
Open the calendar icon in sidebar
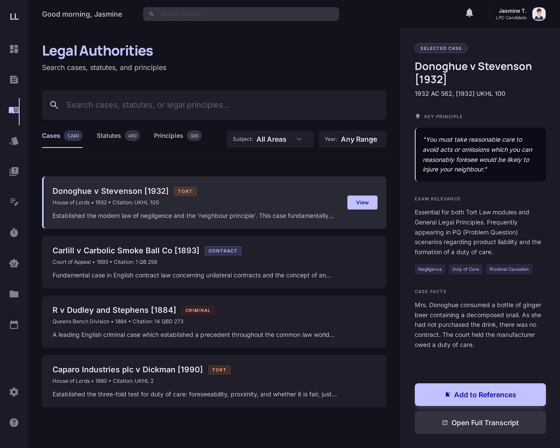14,325
